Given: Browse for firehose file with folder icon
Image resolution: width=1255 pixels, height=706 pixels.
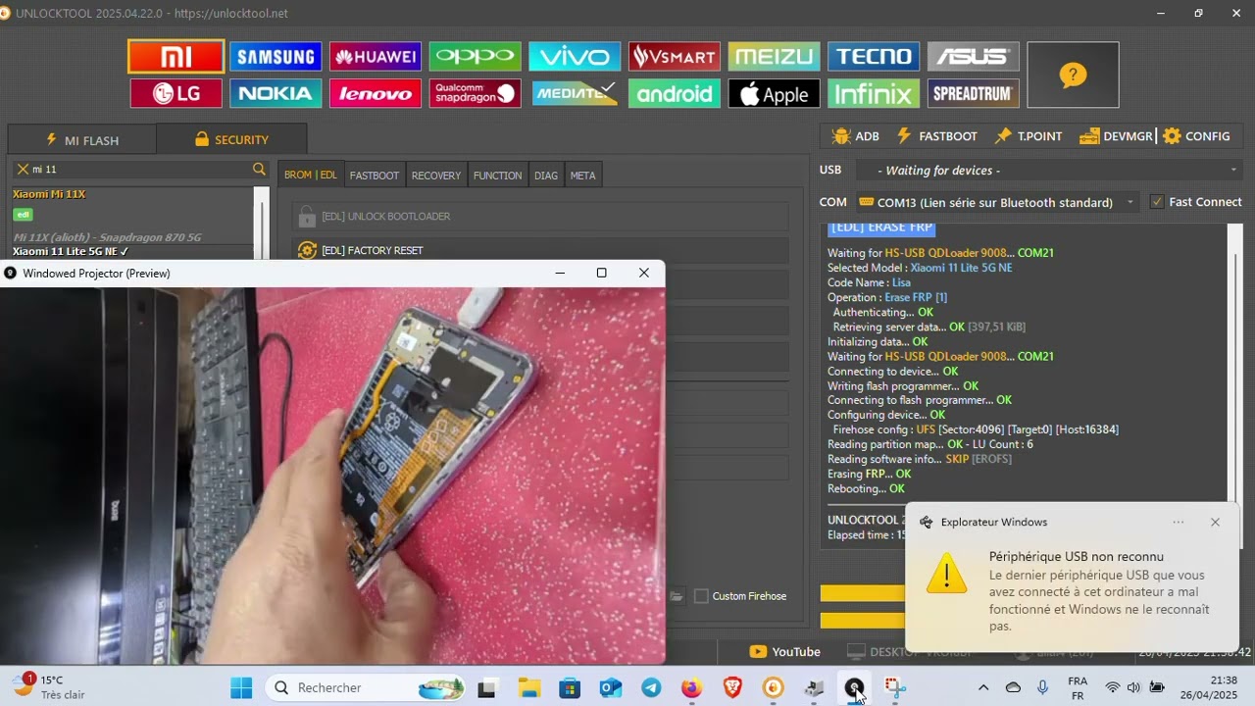Looking at the screenshot, I should [x=677, y=596].
